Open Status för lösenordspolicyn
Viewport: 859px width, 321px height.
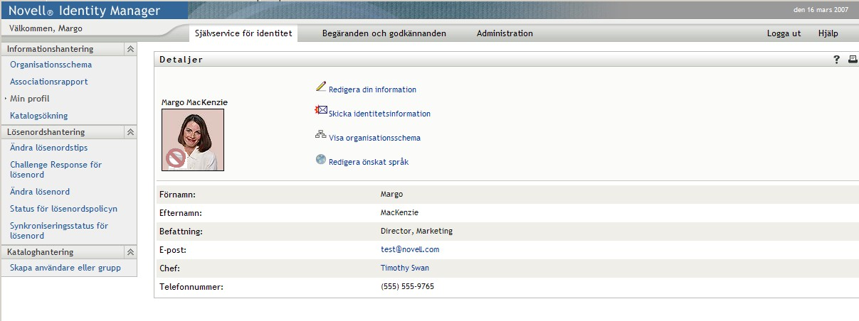[63, 209]
